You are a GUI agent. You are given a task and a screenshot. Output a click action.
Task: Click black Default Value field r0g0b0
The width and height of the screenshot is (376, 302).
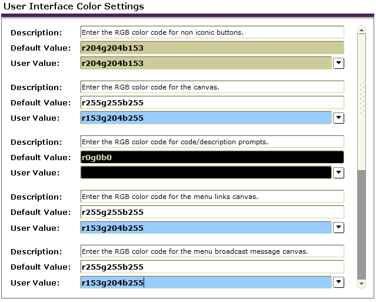tap(212, 157)
